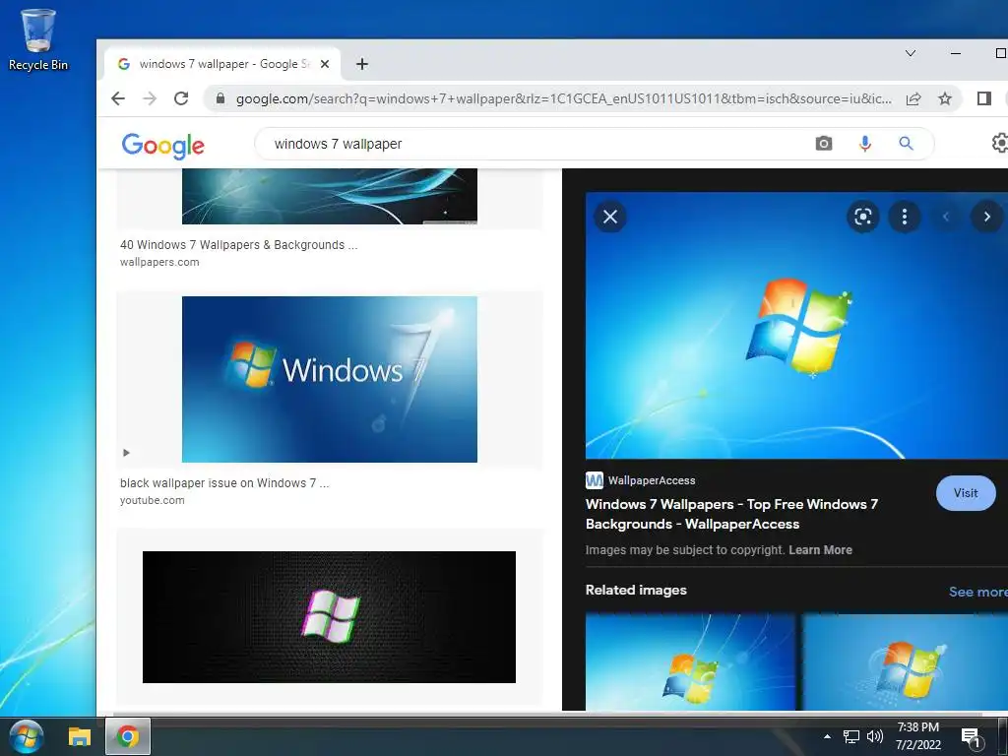1008x756 pixels.
Task: Start voice search with microphone
Action: point(865,144)
